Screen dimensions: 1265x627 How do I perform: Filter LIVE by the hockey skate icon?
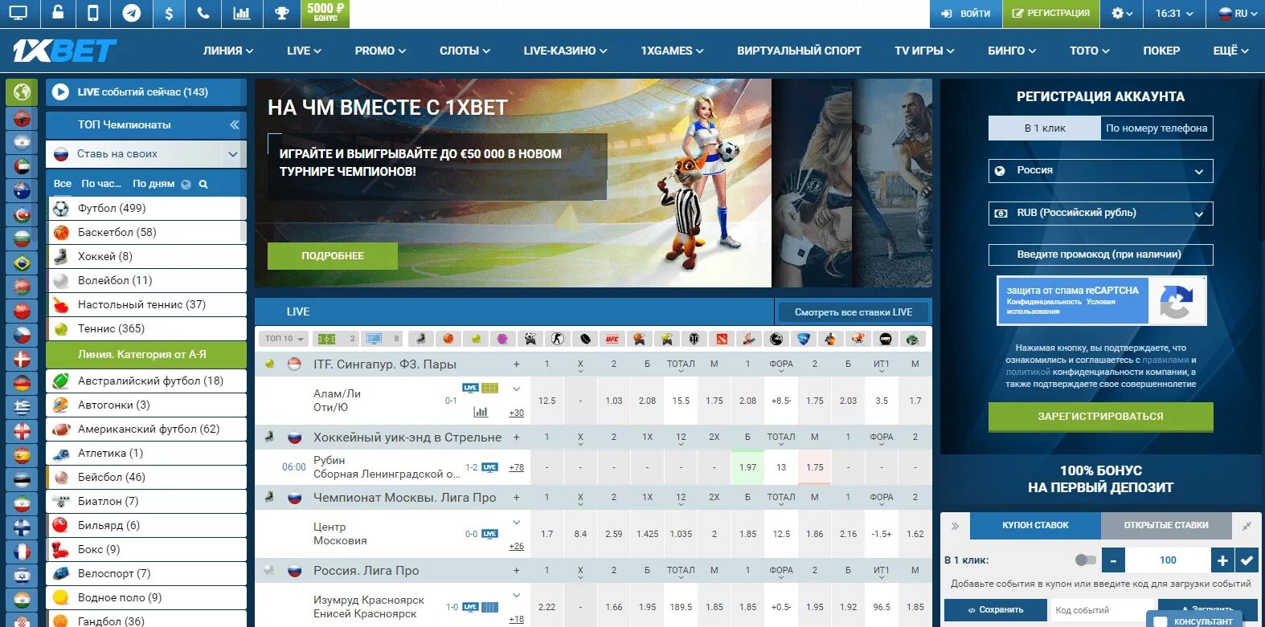coord(420,339)
